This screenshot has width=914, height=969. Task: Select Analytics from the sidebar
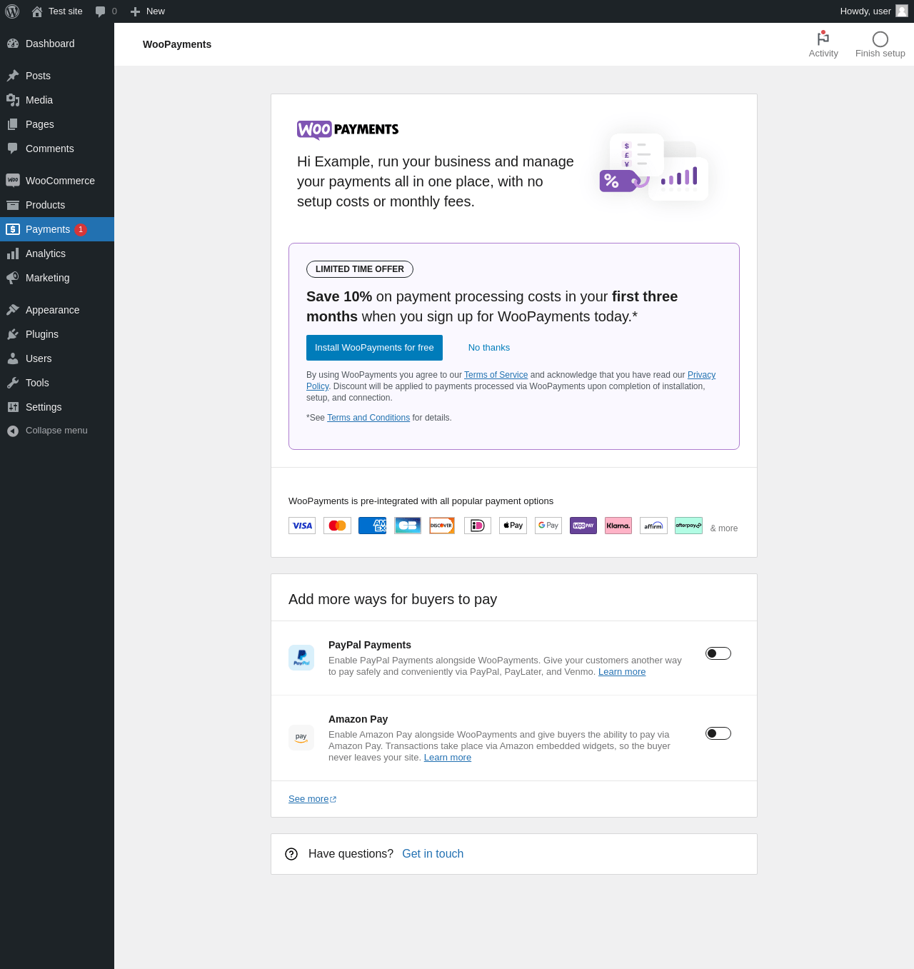[57, 253]
